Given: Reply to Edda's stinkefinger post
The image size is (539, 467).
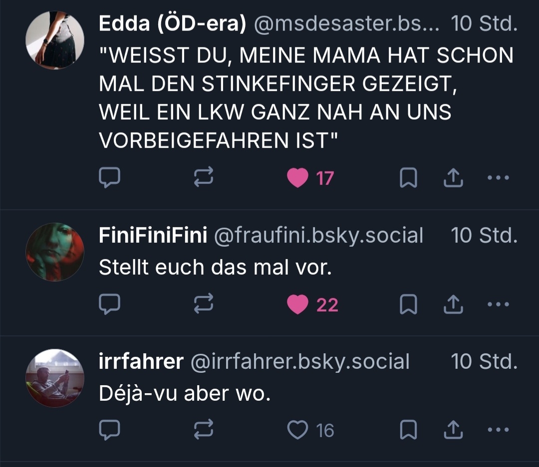Looking at the screenshot, I should (x=109, y=178).
